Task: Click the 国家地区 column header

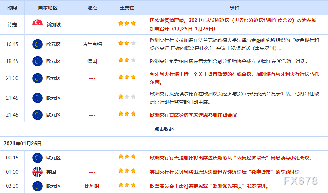Action: [47, 8]
